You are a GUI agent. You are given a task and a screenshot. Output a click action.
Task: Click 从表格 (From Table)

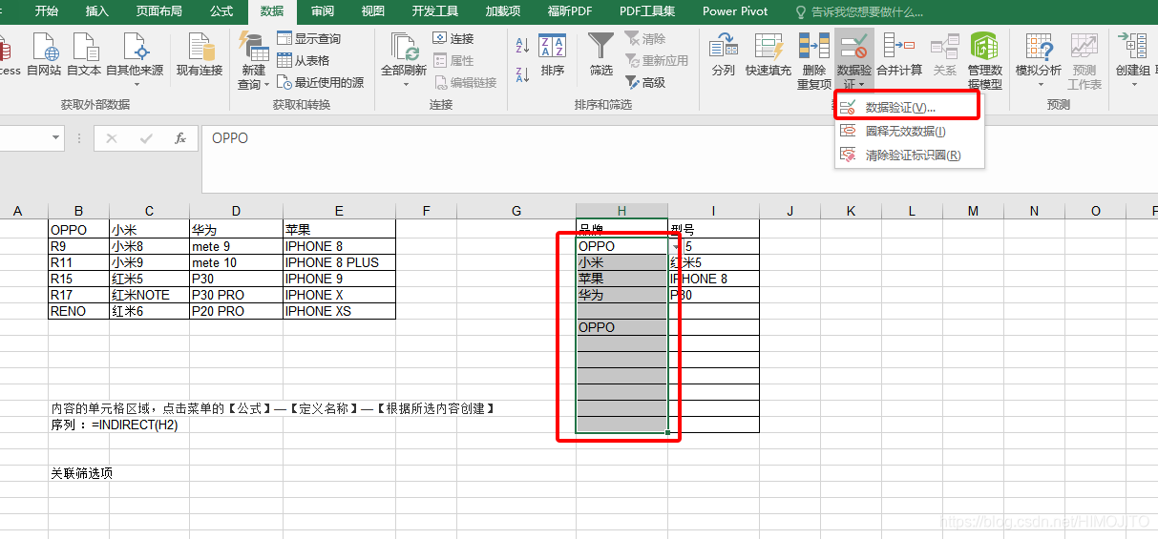click(304, 60)
